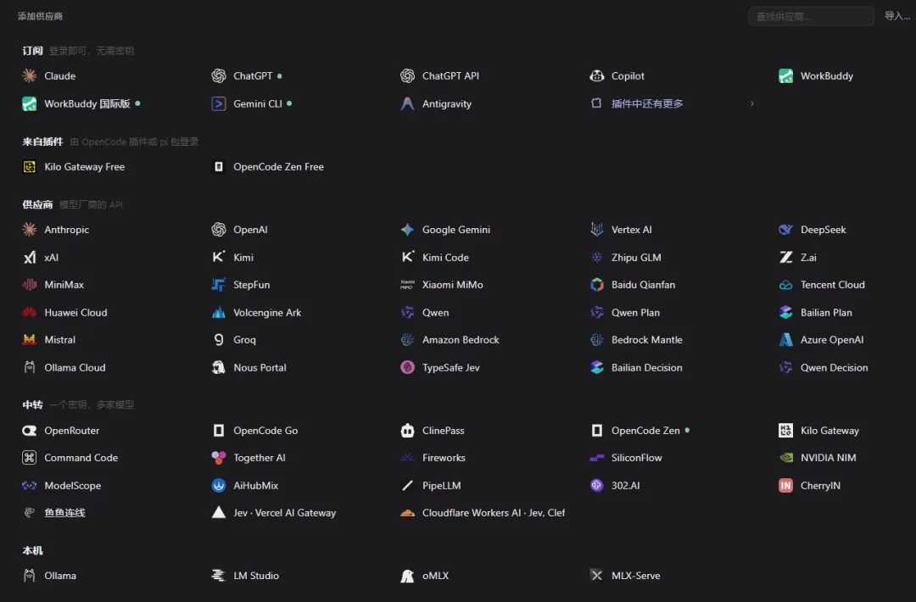Pick the MiniMax provider
The height and width of the screenshot is (602, 916).
click(x=53, y=285)
